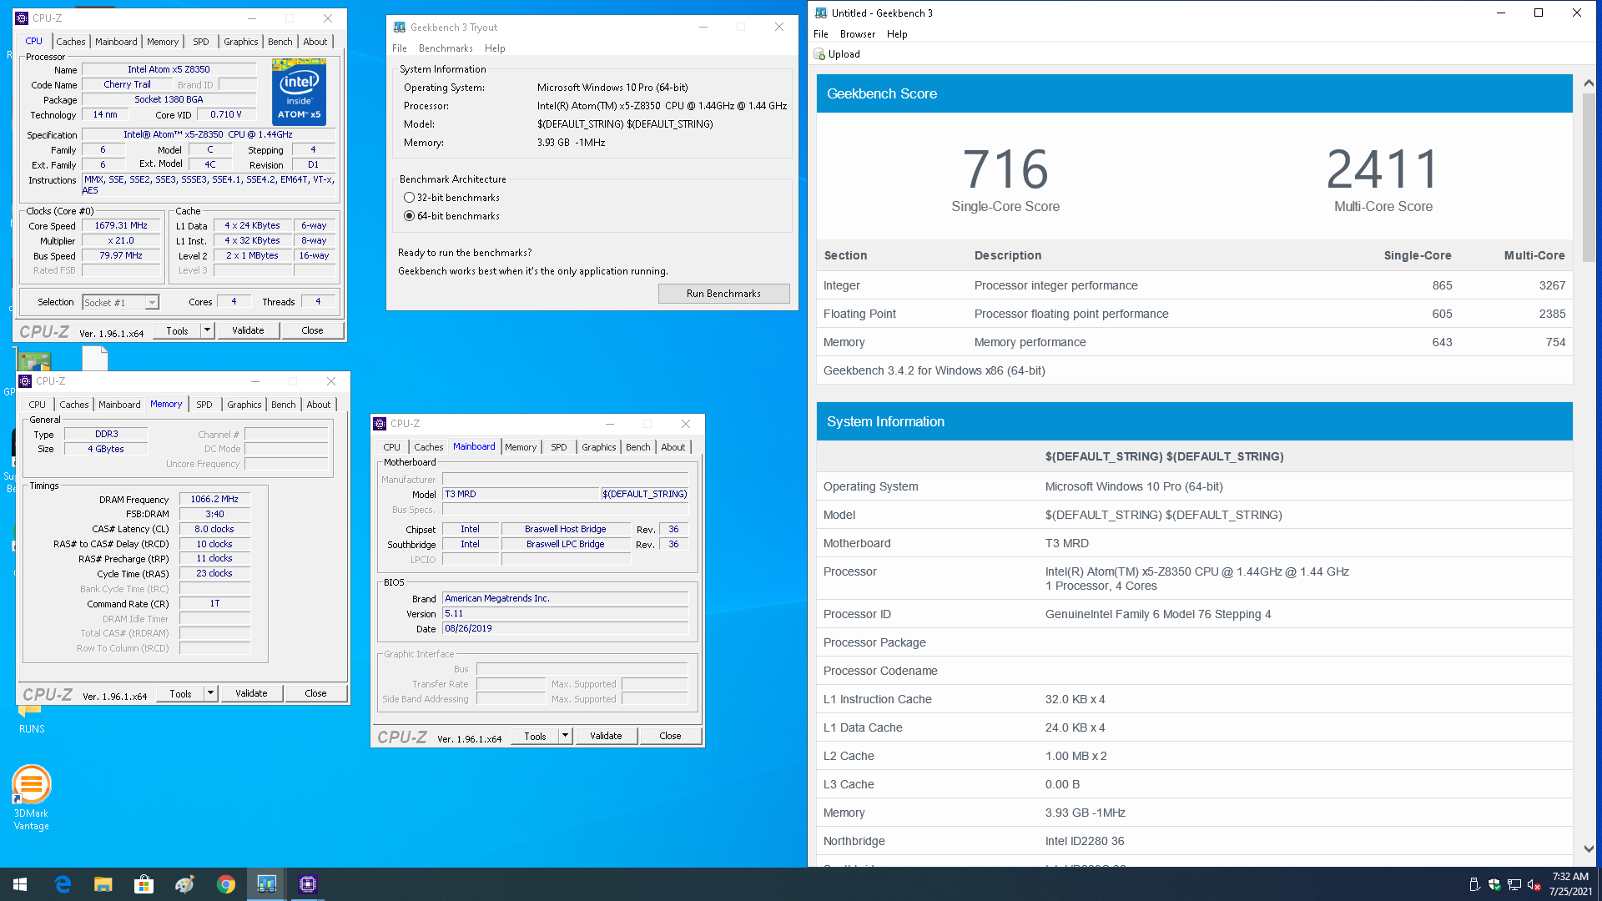Click title bar icon of CPU-Z Mainboard window
The height and width of the screenshot is (901, 1602).
coord(380,424)
